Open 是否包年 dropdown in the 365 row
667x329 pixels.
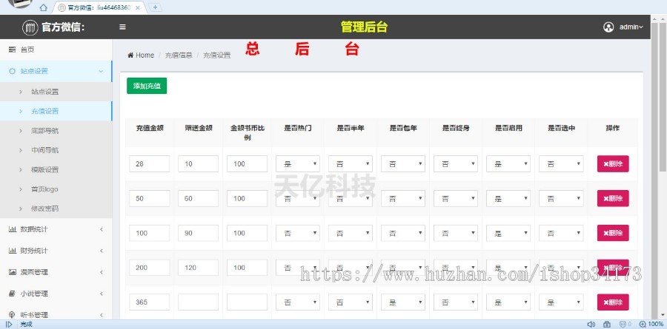pos(403,302)
